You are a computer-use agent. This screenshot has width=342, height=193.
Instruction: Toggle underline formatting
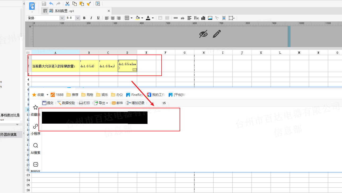[x=98, y=18]
